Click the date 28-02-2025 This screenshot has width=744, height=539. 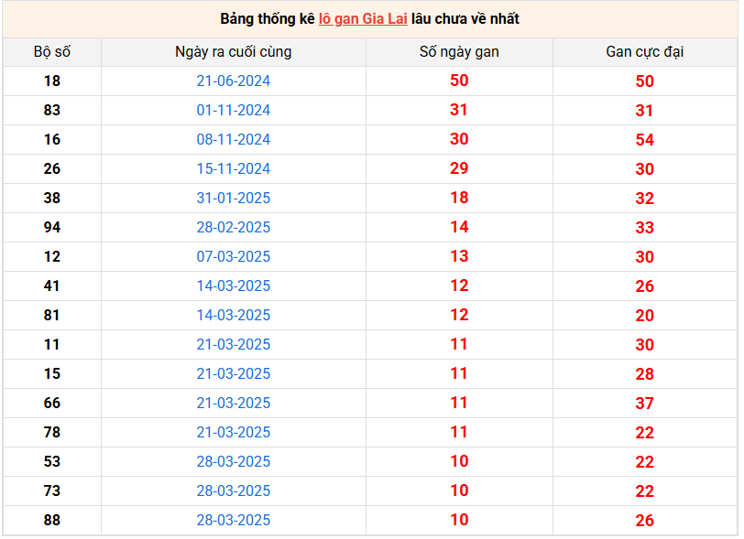234,228
